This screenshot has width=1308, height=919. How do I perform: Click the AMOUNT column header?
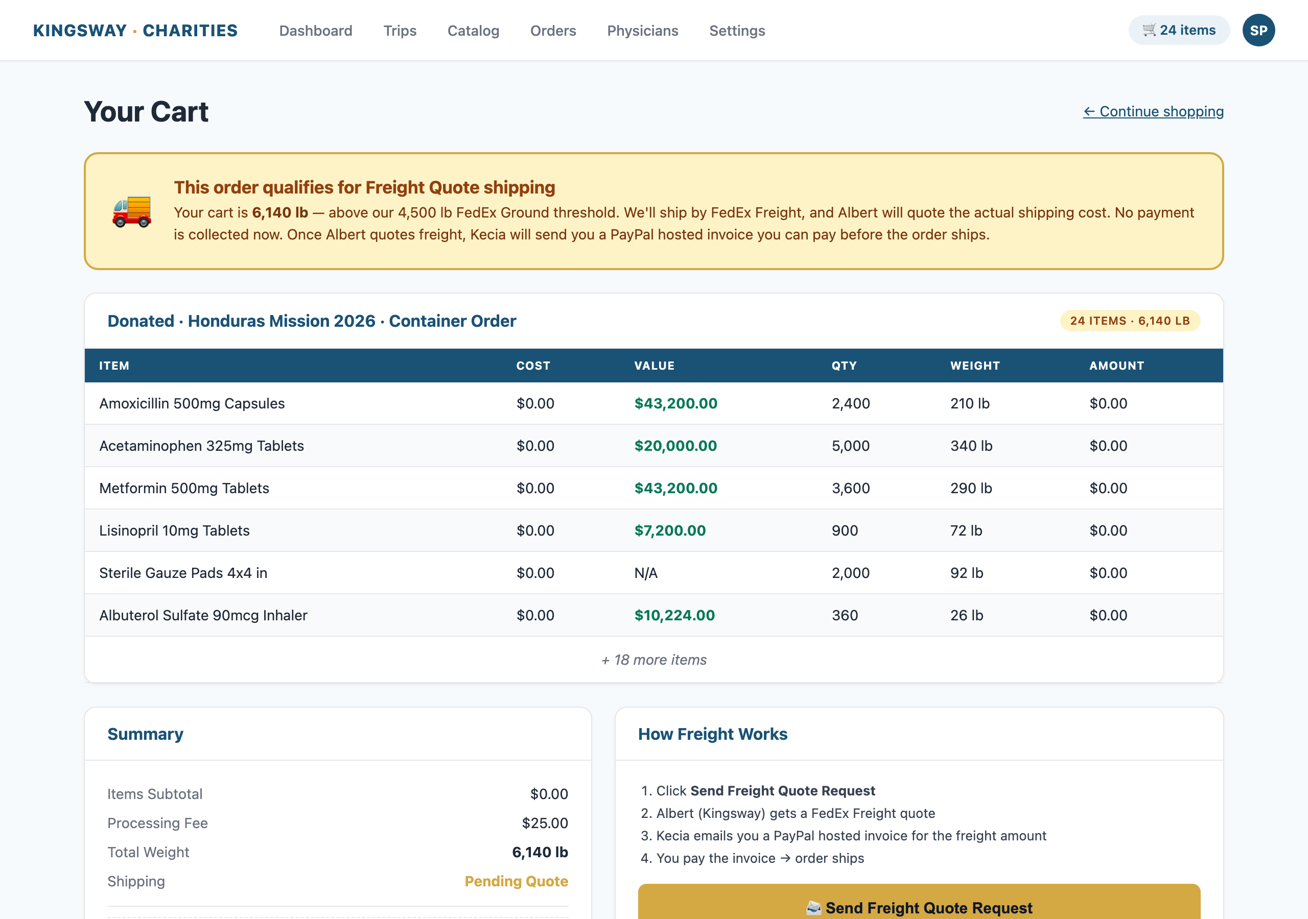tap(1116, 366)
